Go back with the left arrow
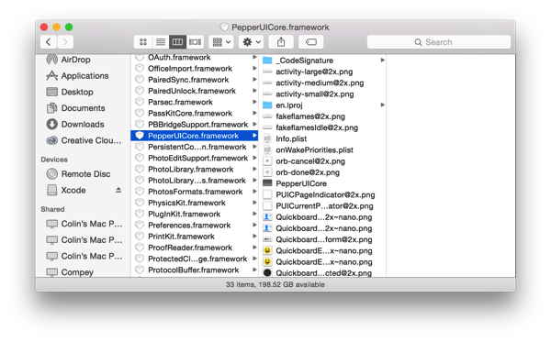Screen dimensions: 551x342 point(49,42)
